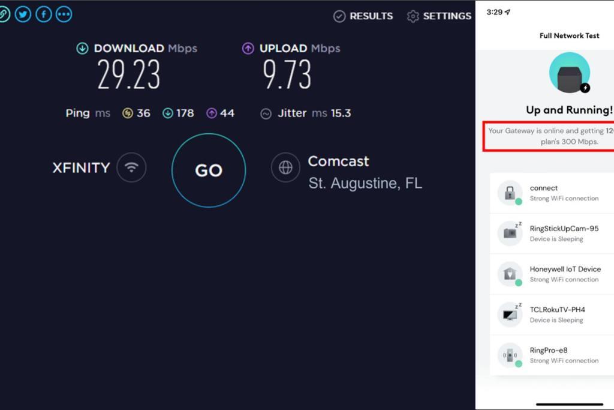Open Honeywell IoT Device details

pos(552,274)
